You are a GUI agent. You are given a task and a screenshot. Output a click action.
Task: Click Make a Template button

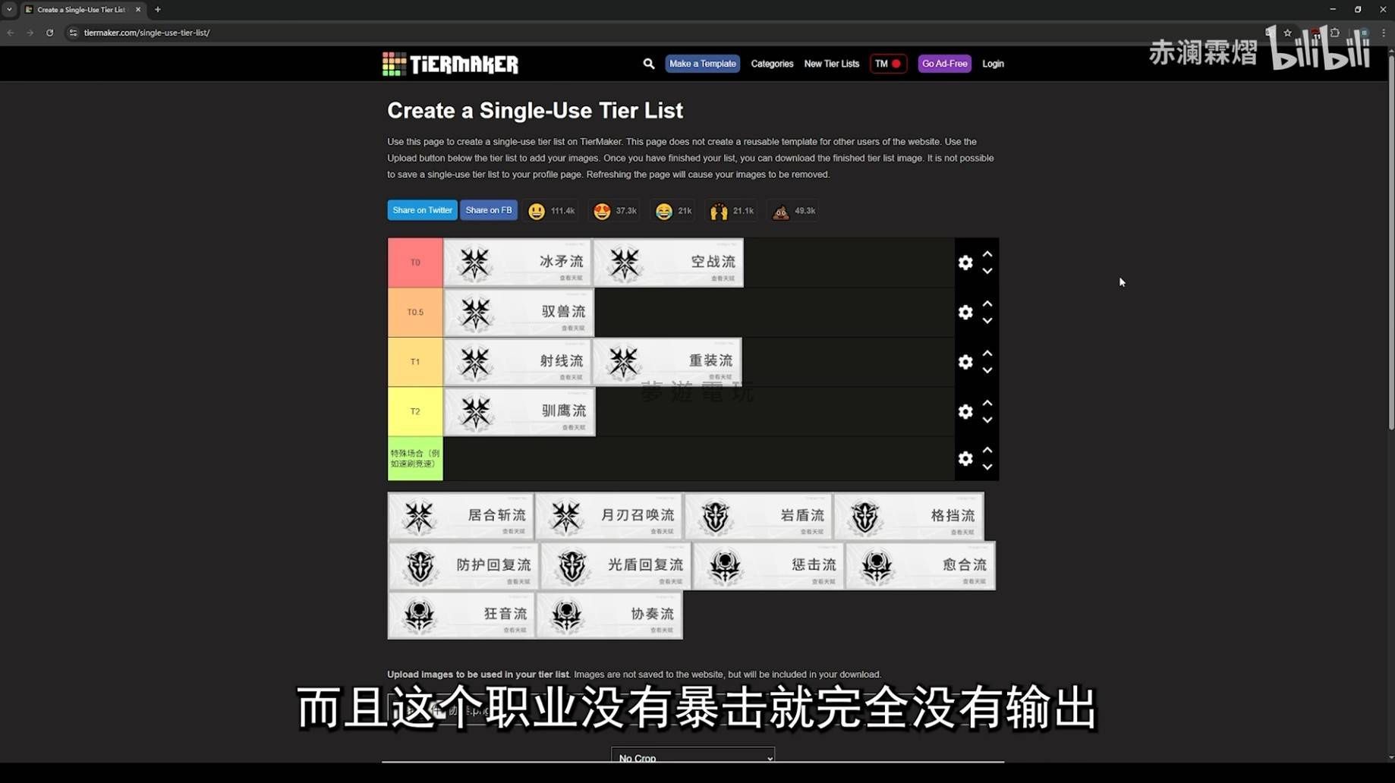pyautogui.click(x=702, y=64)
